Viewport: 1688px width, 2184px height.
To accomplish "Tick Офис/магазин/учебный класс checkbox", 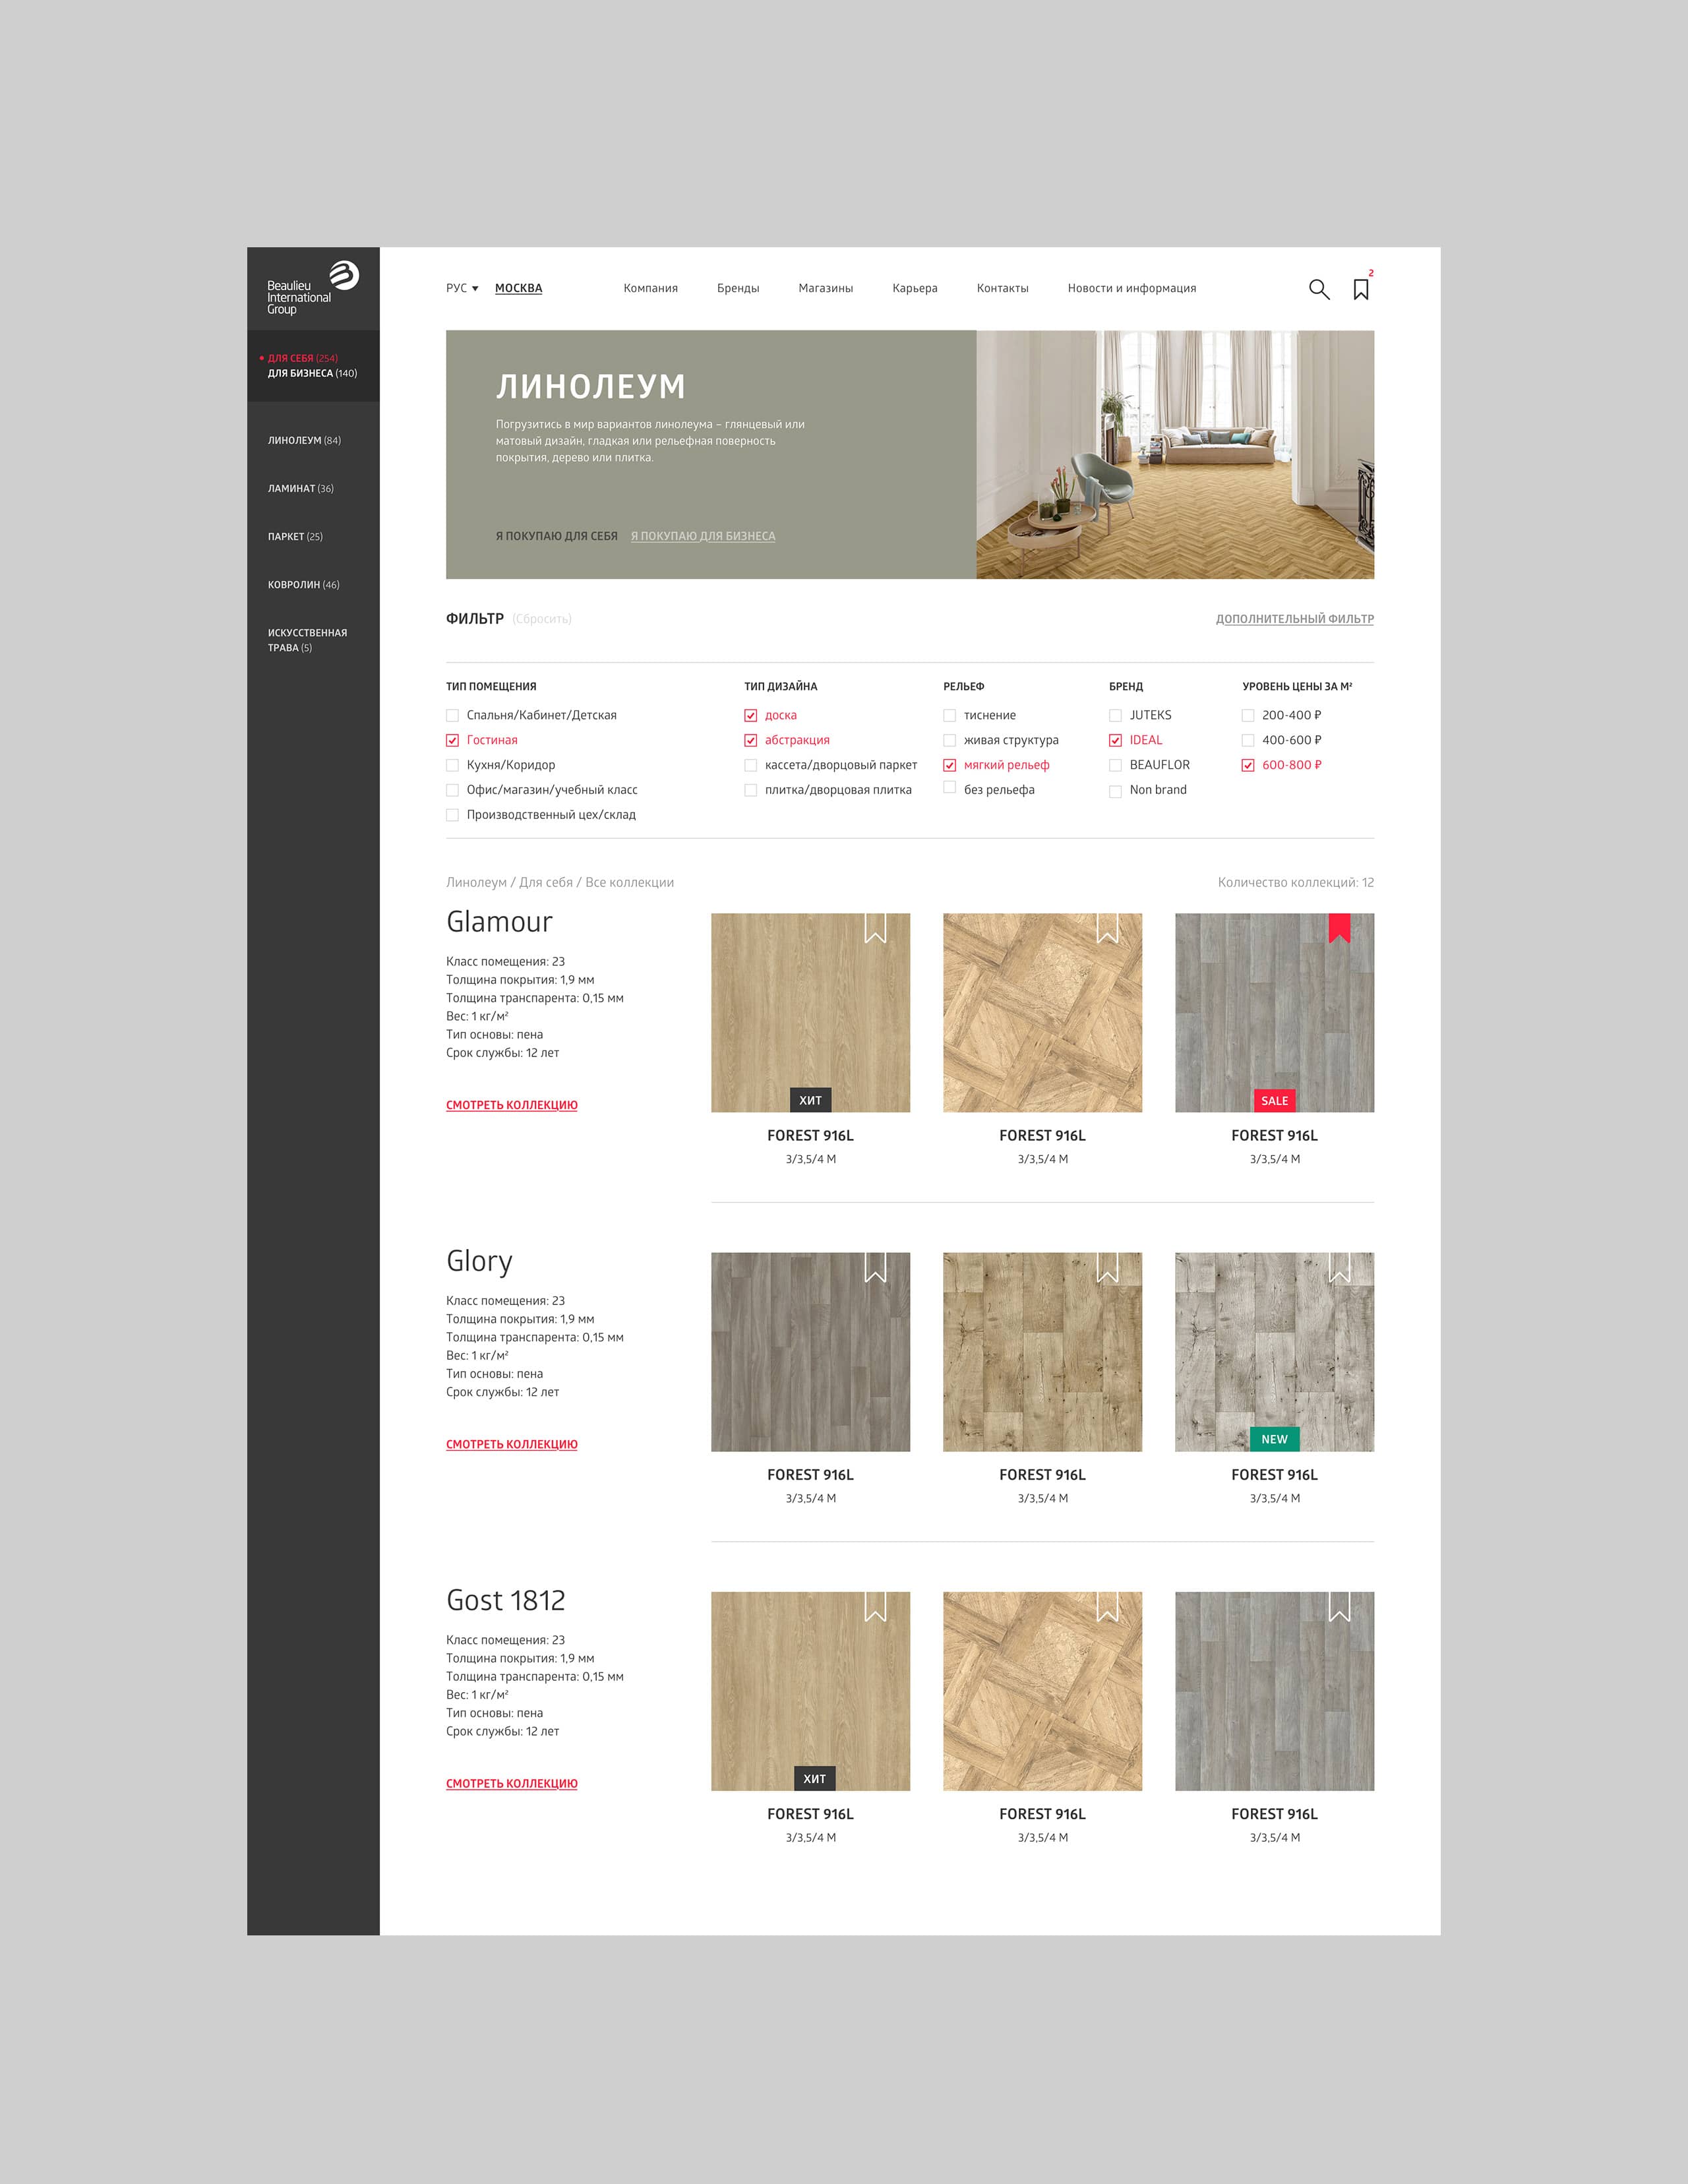I will point(452,791).
